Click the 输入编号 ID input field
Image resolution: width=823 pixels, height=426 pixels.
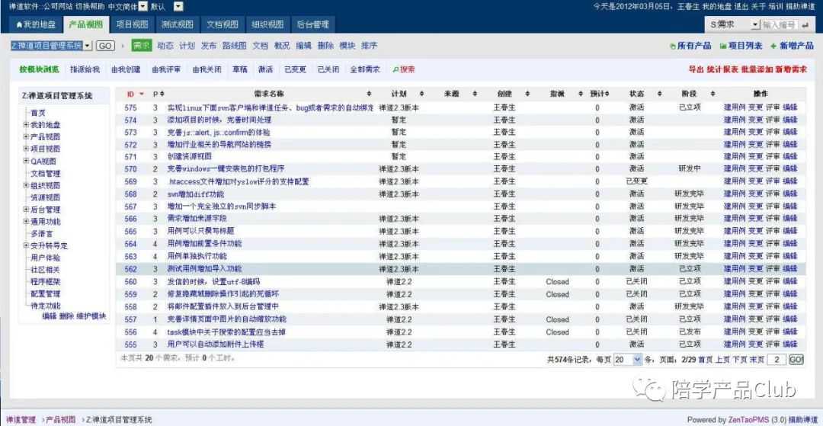click(x=780, y=24)
